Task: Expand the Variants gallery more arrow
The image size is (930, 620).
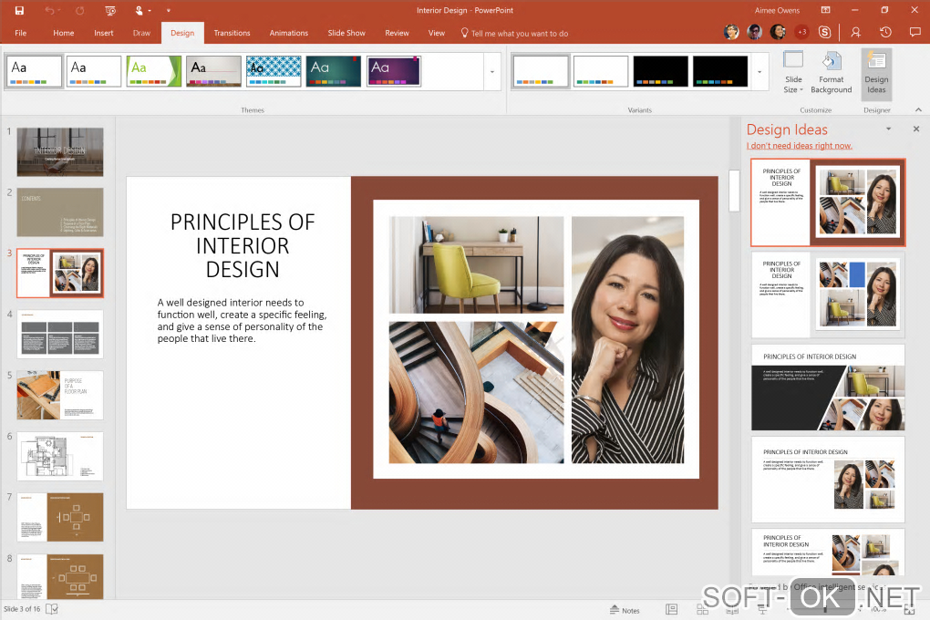Action: coord(760,71)
